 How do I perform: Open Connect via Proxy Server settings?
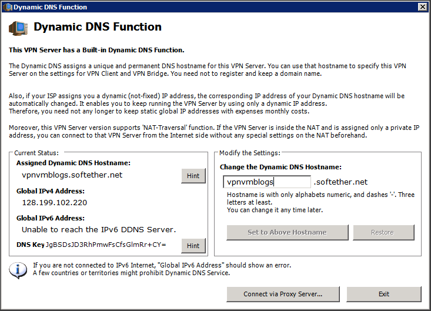pos(283,294)
